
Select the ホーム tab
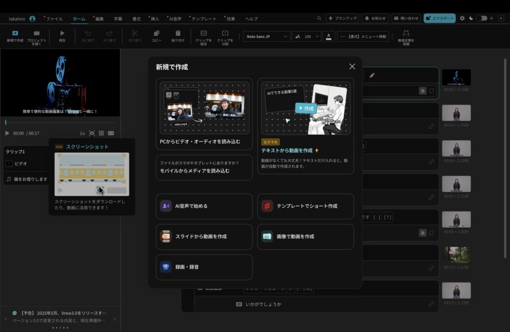pyautogui.click(x=79, y=19)
